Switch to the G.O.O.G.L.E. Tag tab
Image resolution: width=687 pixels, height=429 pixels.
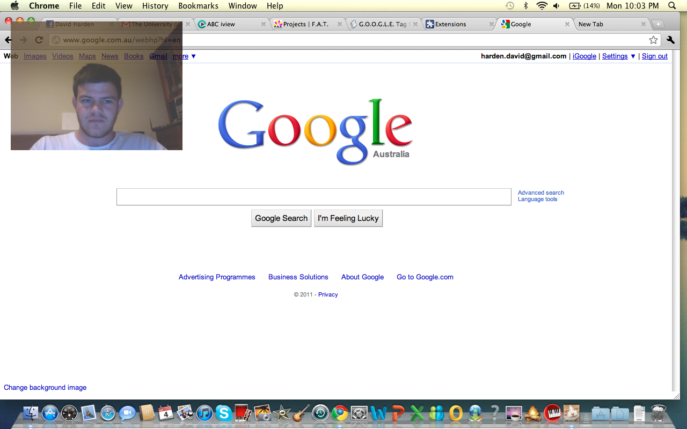[x=383, y=24]
